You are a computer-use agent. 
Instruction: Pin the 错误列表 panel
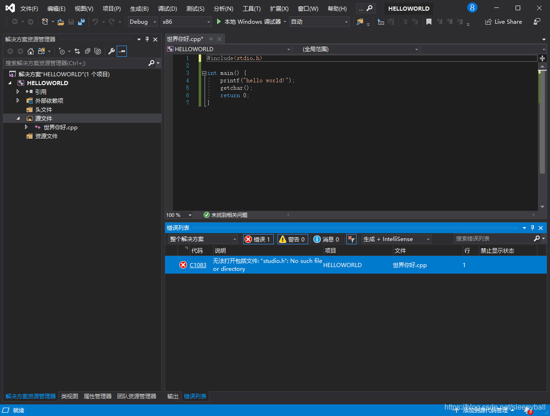532,228
